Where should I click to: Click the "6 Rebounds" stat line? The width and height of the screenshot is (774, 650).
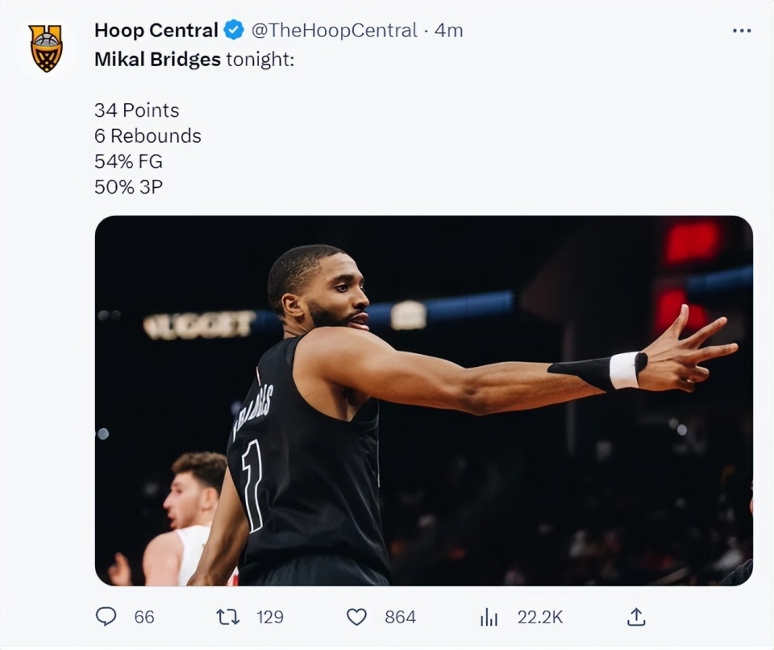148,135
